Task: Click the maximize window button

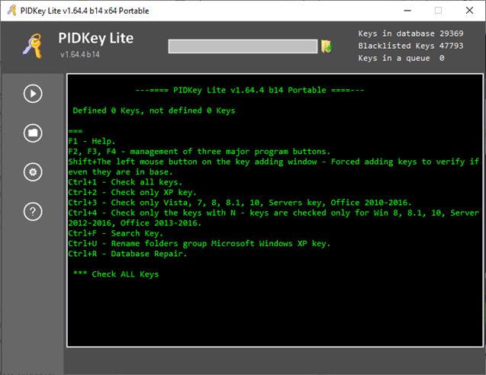Action: (438, 11)
